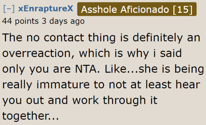Click the word contact in first line

[x=64, y=38]
